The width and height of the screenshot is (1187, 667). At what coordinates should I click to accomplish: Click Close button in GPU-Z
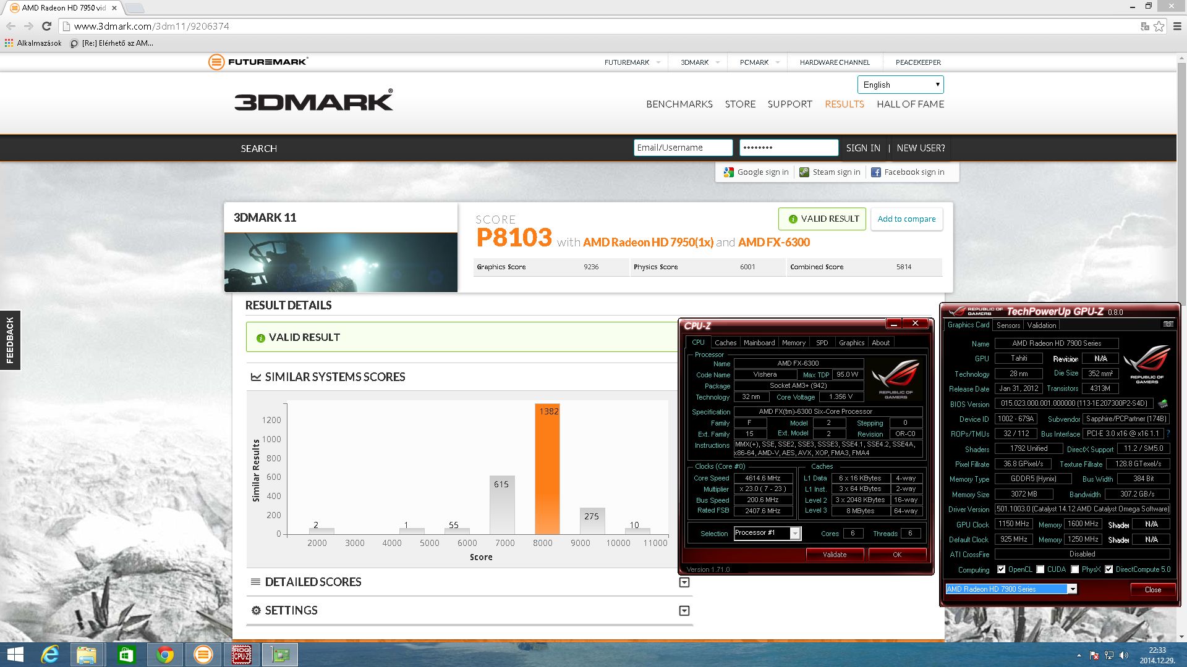click(1152, 590)
